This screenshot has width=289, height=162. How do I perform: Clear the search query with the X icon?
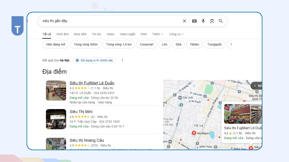point(184,21)
